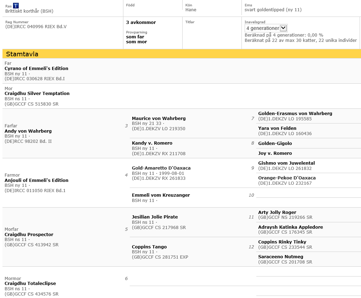361x298 pixels.
Task: Open Orange-Pekoe D'Oaxaca
Action: click(287, 178)
